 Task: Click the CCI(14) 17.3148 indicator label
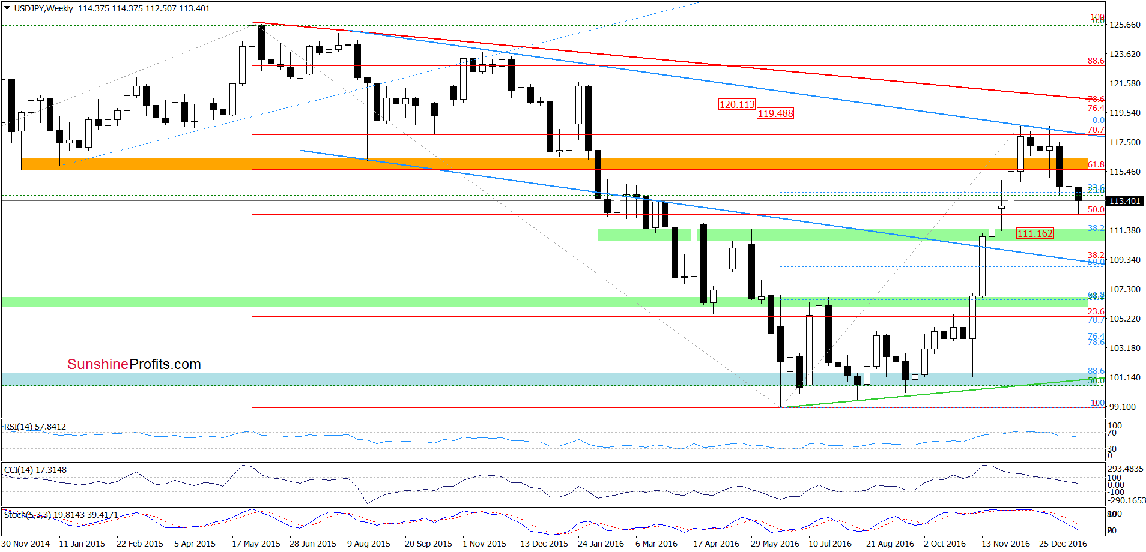pos(35,470)
